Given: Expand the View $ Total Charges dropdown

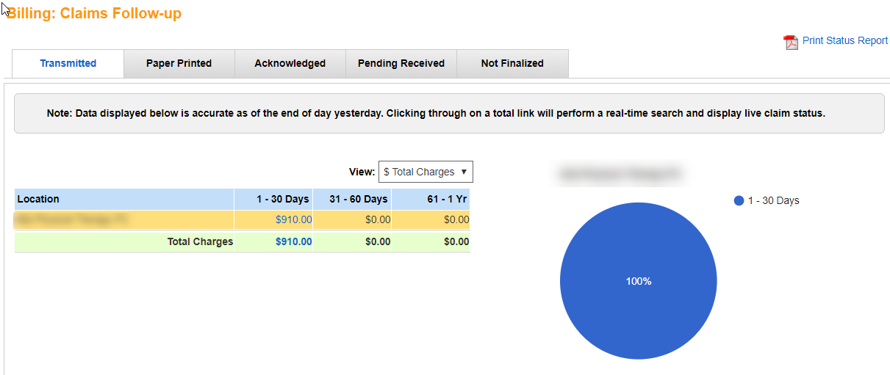Looking at the screenshot, I should pos(426,172).
